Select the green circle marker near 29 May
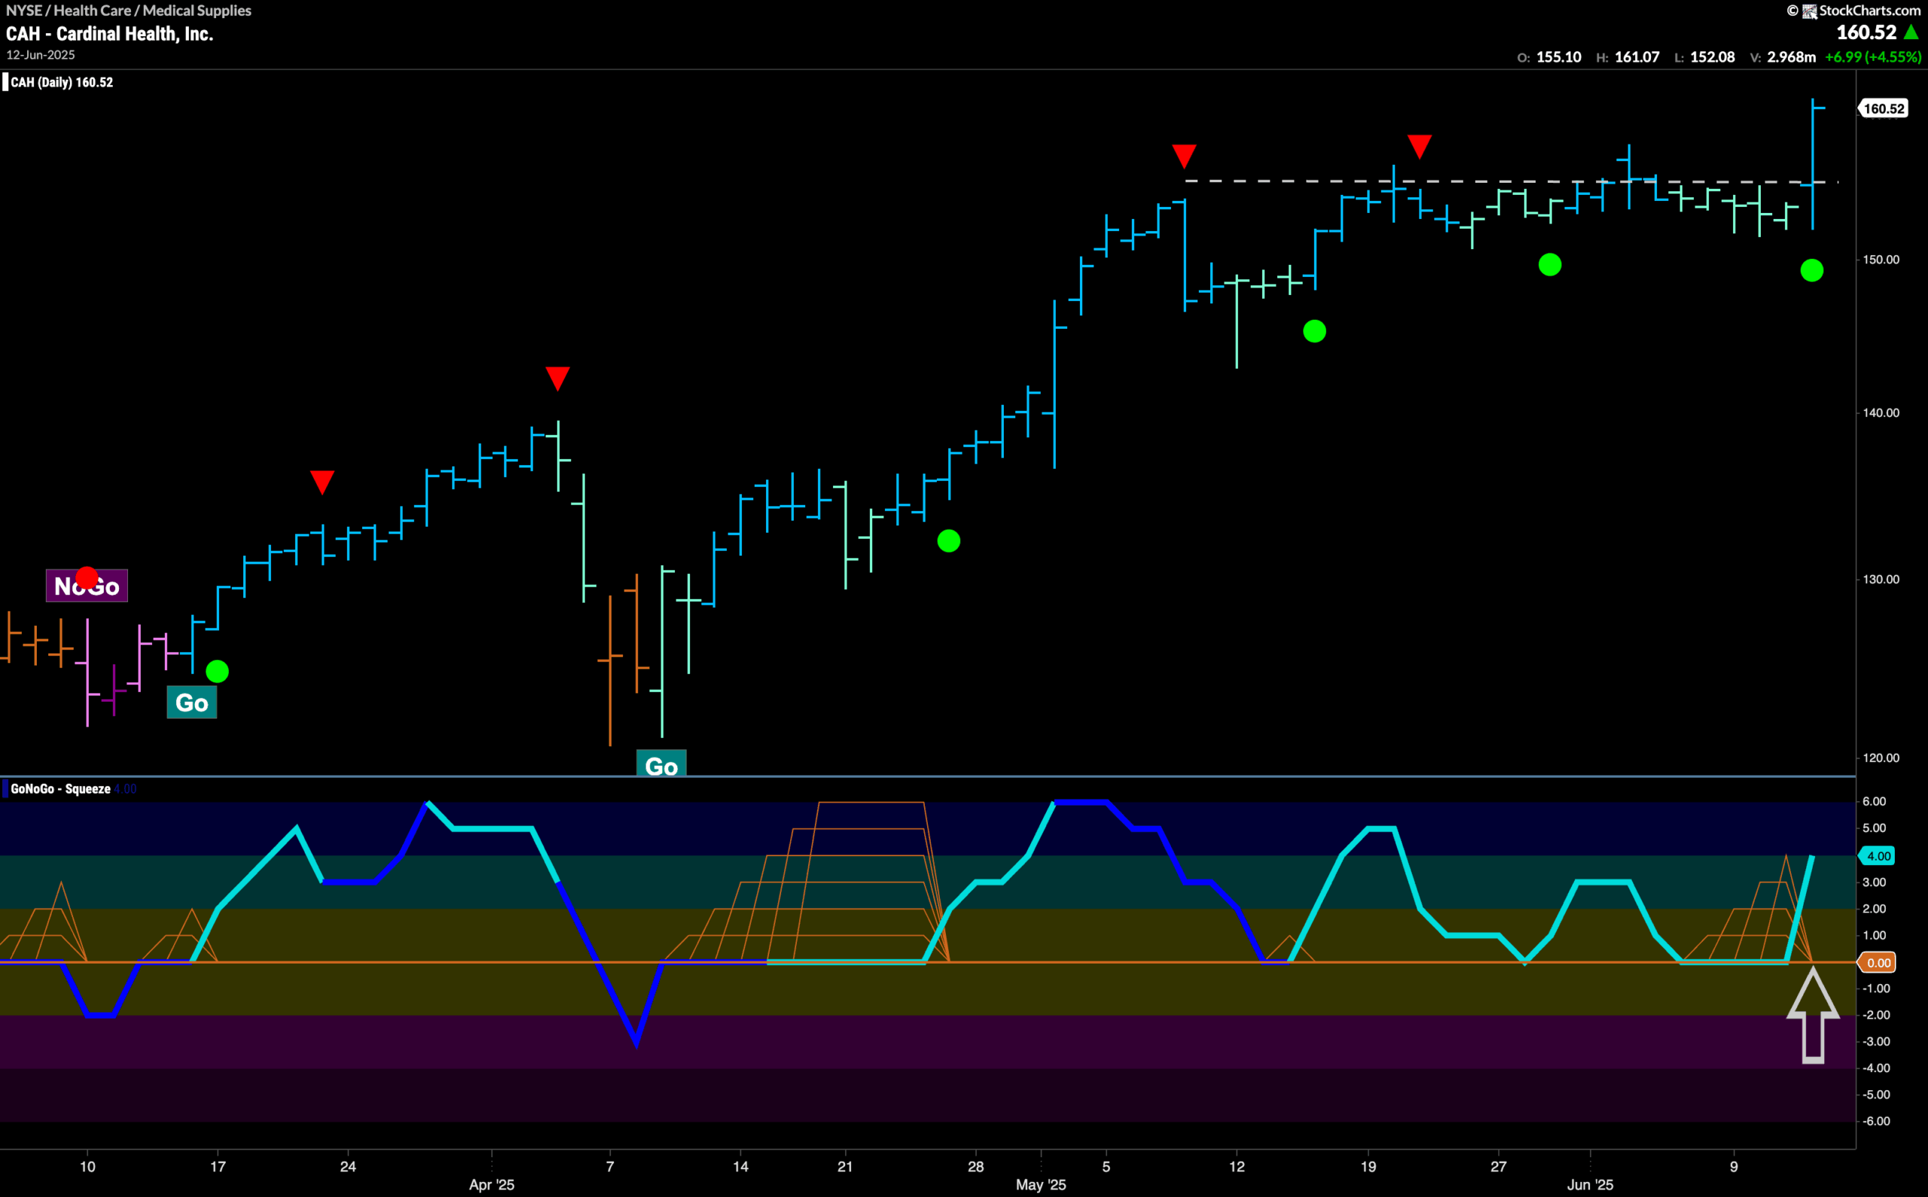 tap(1549, 264)
